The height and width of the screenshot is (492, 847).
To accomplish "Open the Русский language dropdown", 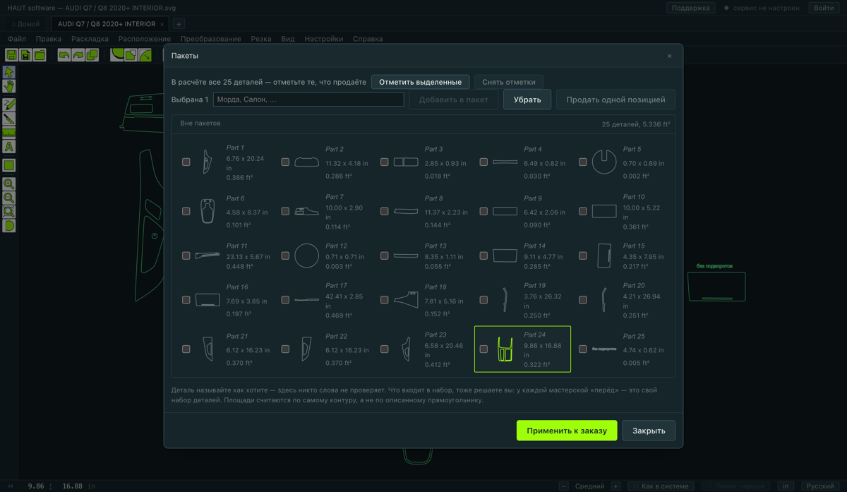I will point(820,486).
